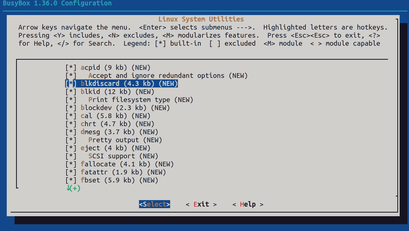Select the cal menu entry label
The height and width of the screenshot is (231, 409).
coord(115,116)
